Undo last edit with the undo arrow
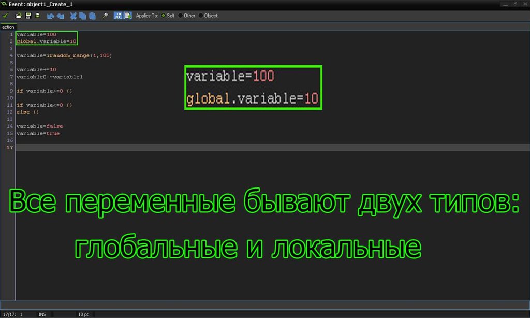 pyautogui.click(x=51, y=16)
